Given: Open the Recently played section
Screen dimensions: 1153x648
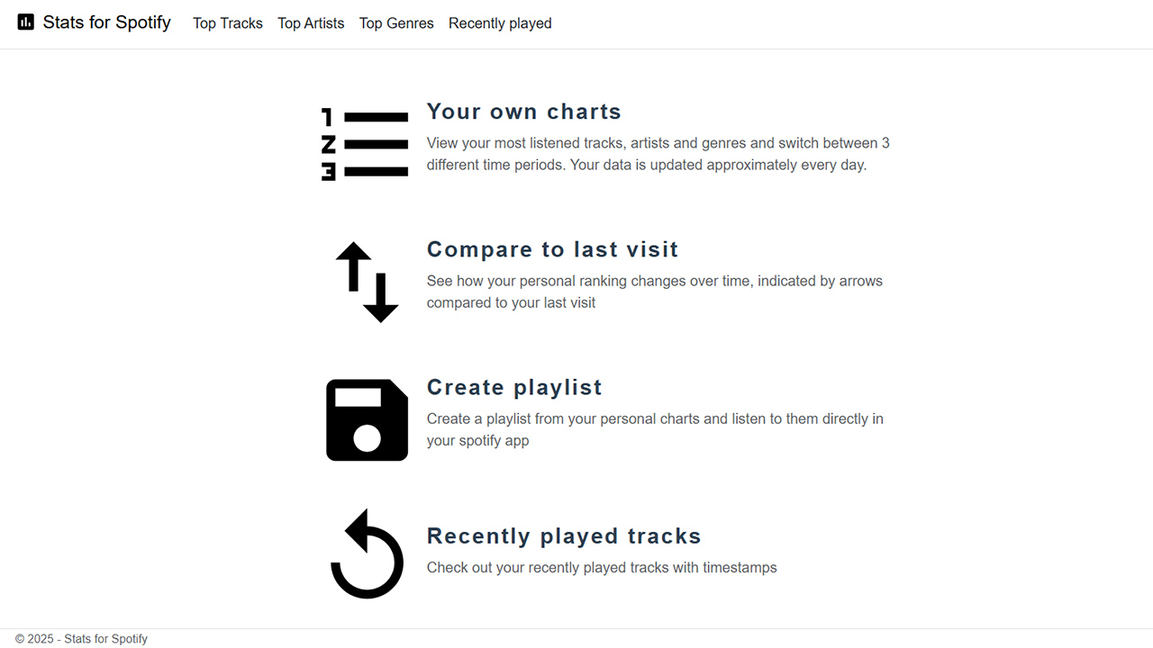Looking at the screenshot, I should tap(500, 23).
